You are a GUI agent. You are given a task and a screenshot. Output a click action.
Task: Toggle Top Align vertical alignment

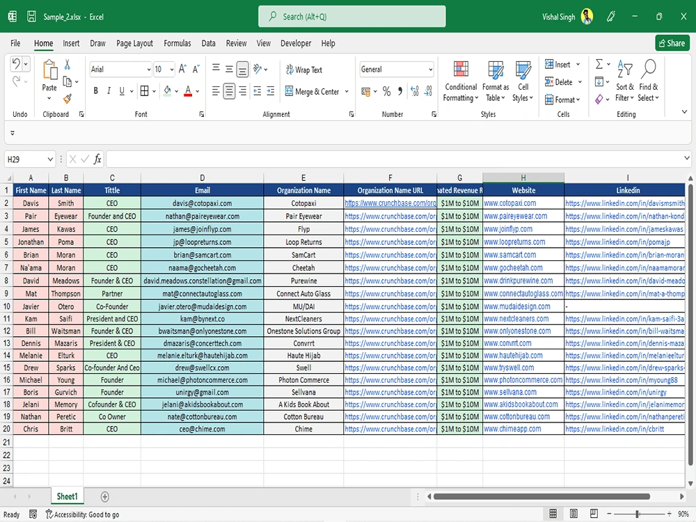pyautogui.click(x=216, y=68)
